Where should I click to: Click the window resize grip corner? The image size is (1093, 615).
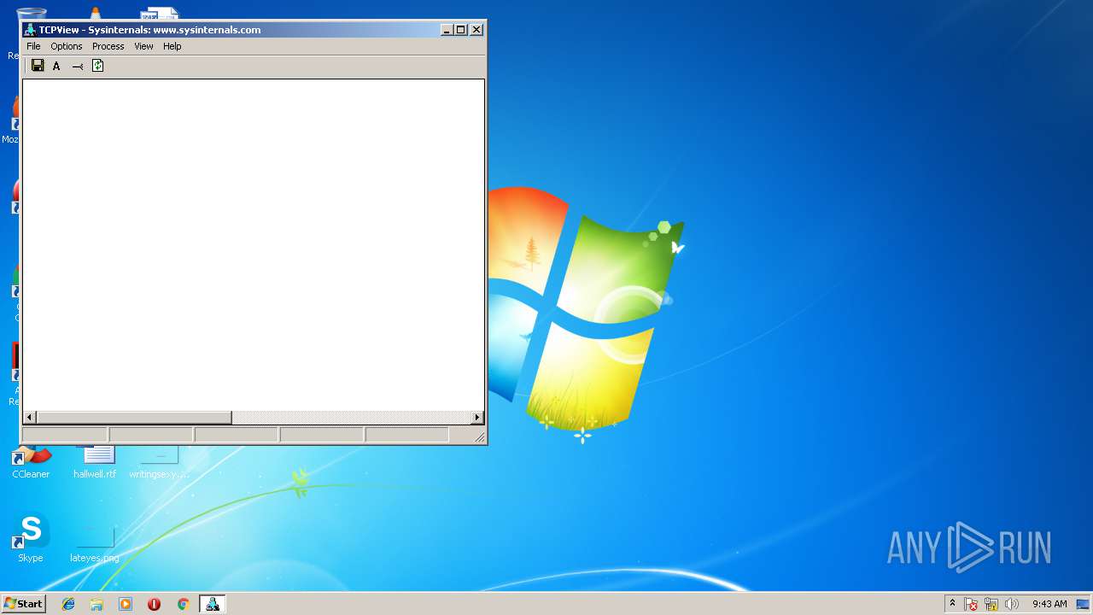pyautogui.click(x=479, y=436)
